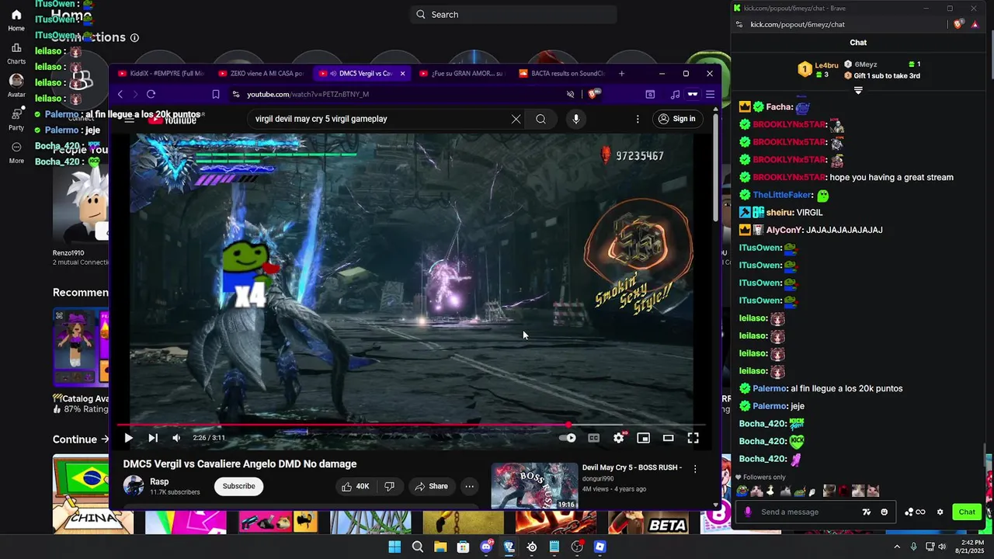The width and height of the screenshot is (994, 559).
Task: Open emoji picker in Kick chat input
Action: (x=884, y=512)
